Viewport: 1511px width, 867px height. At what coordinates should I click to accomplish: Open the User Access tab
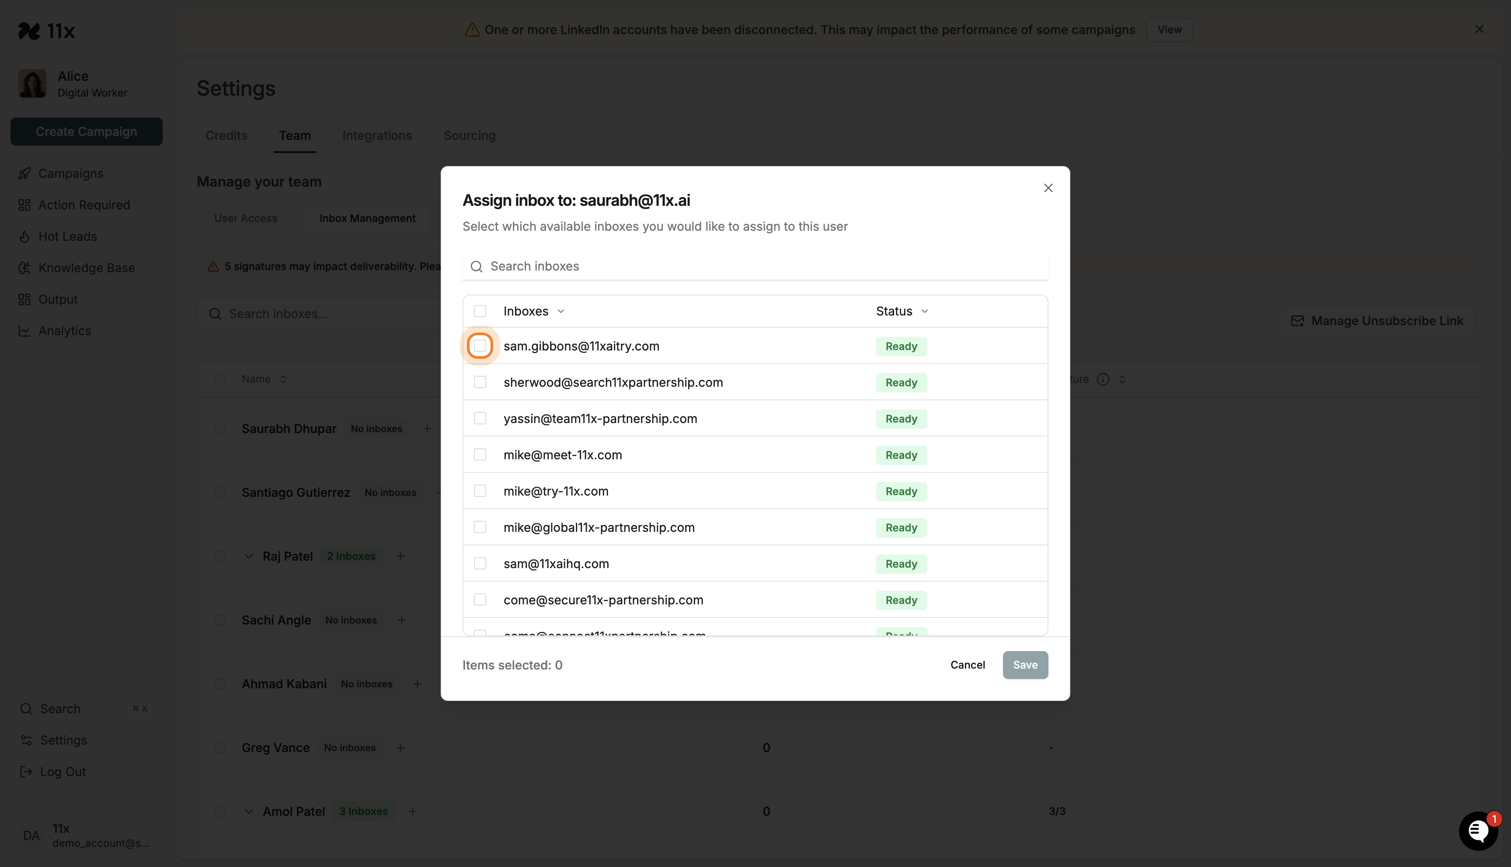coord(246,218)
